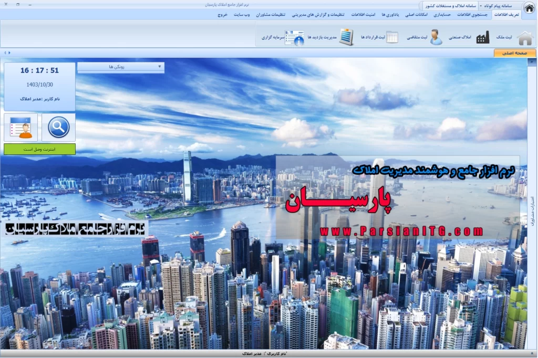The image size is (538, 358).
Task: Click the خروج exit tab
Action: (x=222, y=15)
